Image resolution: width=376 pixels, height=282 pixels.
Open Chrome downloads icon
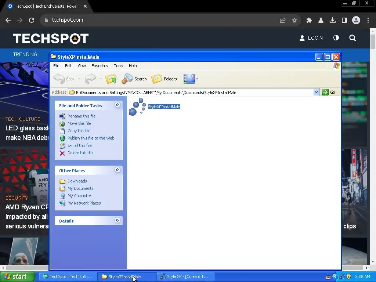click(333, 21)
